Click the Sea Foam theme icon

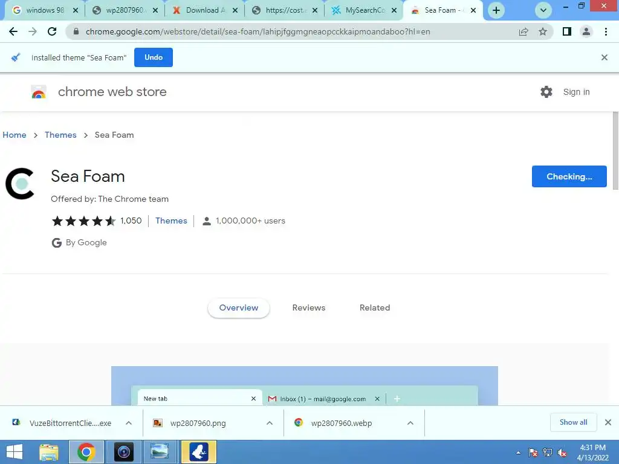pyautogui.click(x=20, y=184)
